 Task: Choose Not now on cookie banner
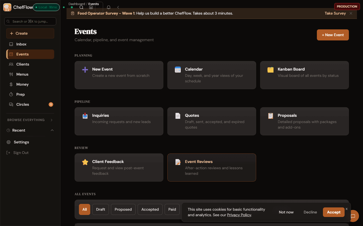286,212
